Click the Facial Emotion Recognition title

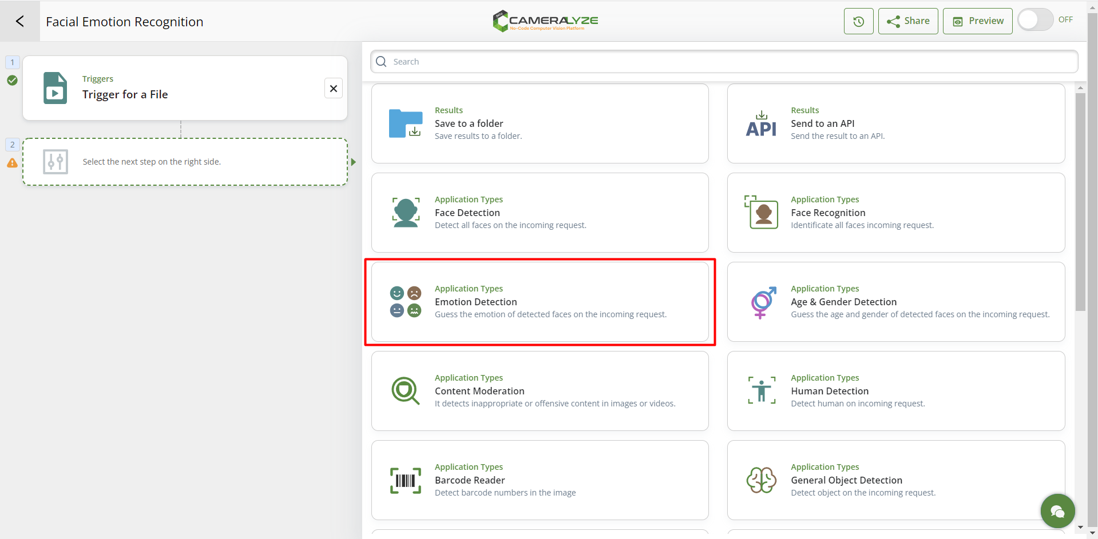[125, 22]
